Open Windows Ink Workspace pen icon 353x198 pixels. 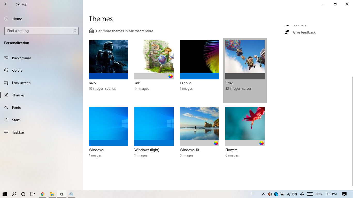302,194
